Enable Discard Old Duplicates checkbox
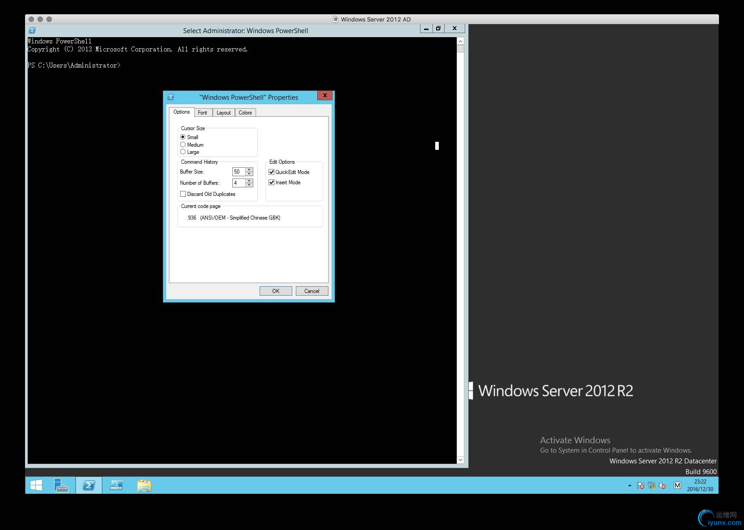The width and height of the screenshot is (744, 530). pyautogui.click(x=183, y=194)
